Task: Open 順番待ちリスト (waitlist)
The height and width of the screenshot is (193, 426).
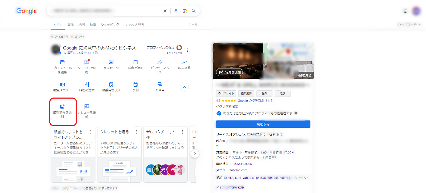Action: click(x=111, y=89)
